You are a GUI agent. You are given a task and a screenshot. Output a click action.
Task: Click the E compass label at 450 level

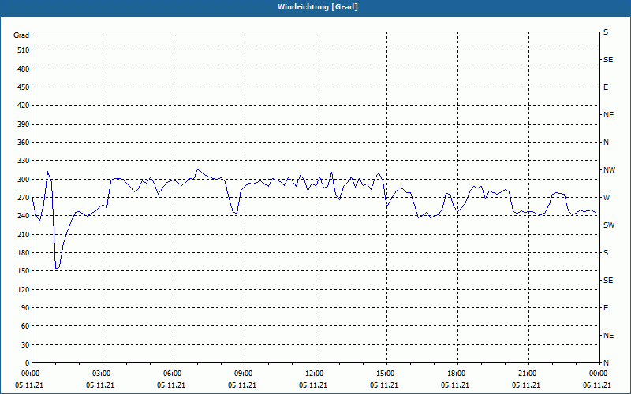pos(606,87)
